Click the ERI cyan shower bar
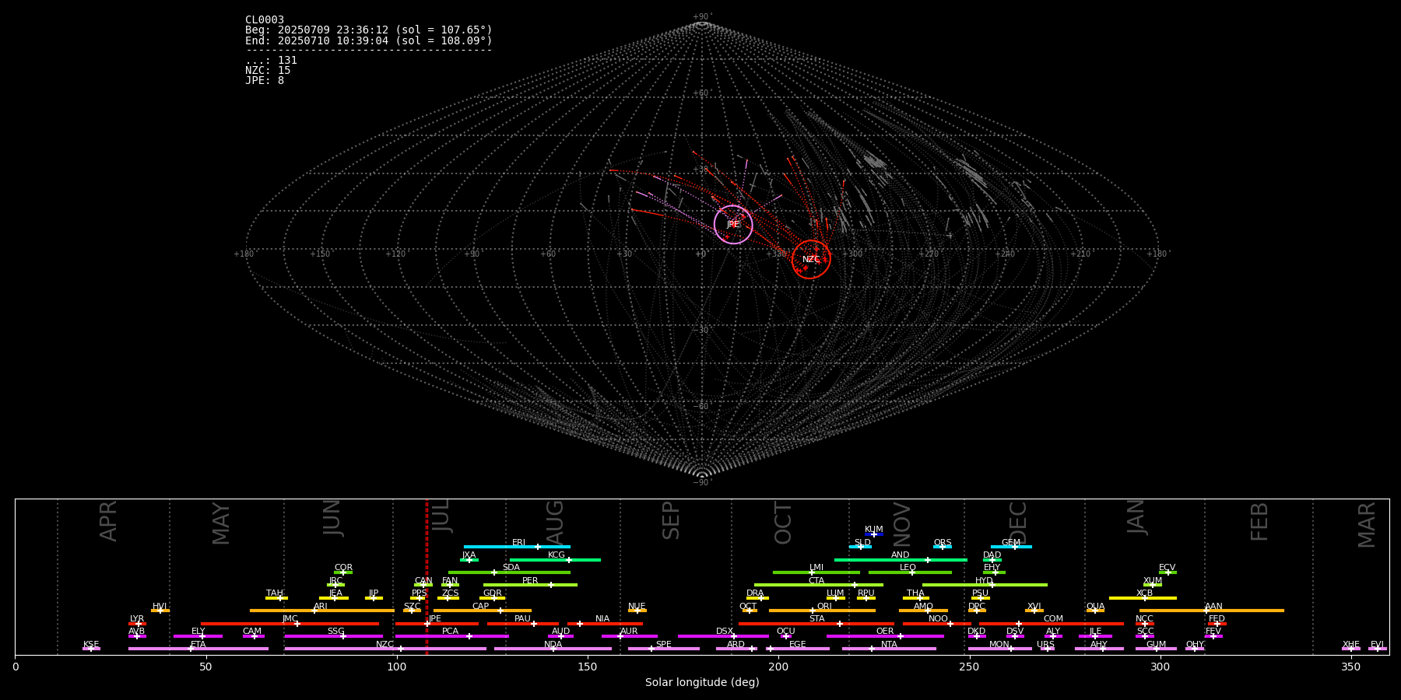The height and width of the screenshot is (700, 1401). click(x=517, y=547)
